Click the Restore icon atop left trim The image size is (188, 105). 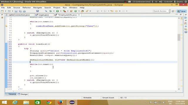2,15
